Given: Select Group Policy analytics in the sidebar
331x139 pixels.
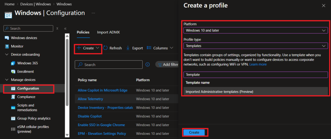Looking at the screenshot, I should pyautogui.click(x=34, y=118).
